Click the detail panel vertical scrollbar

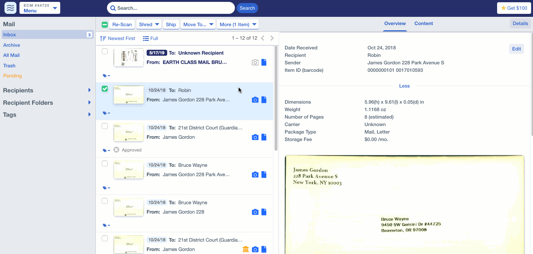pos(532,85)
